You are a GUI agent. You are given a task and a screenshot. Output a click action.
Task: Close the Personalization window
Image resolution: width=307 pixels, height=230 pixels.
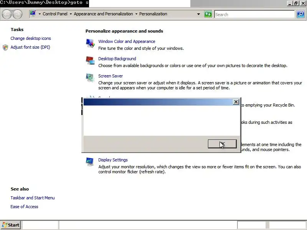click(x=303, y=3)
